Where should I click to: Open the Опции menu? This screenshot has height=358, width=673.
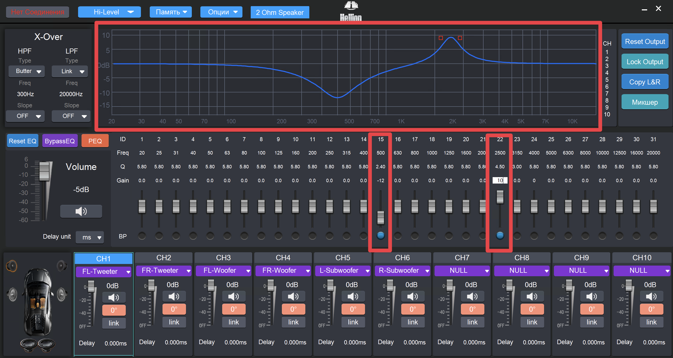click(x=221, y=12)
